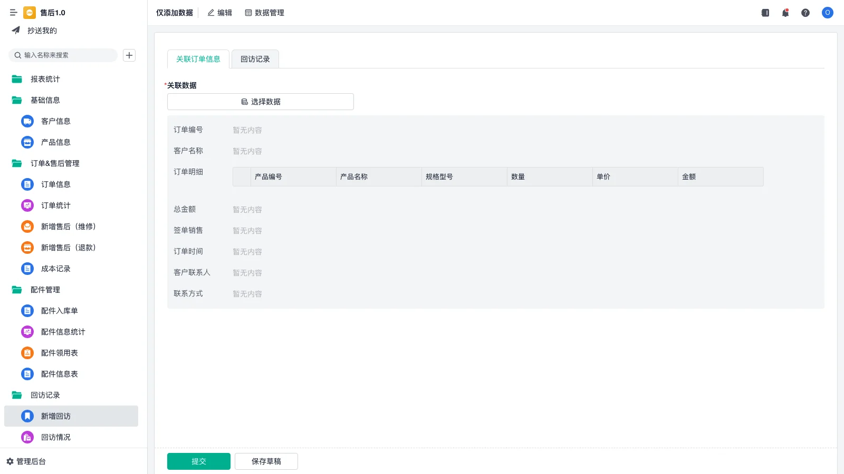The image size is (844, 474).
Task: Click the help question mark icon
Action: click(x=805, y=13)
